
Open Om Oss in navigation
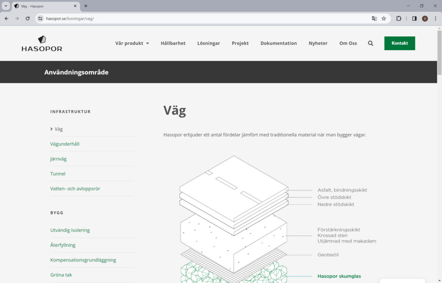pyautogui.click(x=348, y=43)
